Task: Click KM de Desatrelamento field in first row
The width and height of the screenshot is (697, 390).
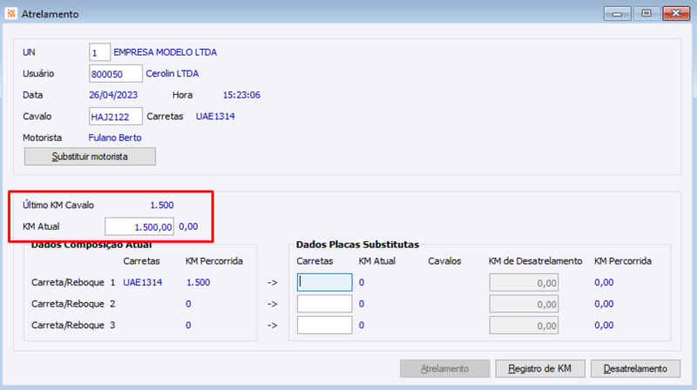Action: point(524,283)
